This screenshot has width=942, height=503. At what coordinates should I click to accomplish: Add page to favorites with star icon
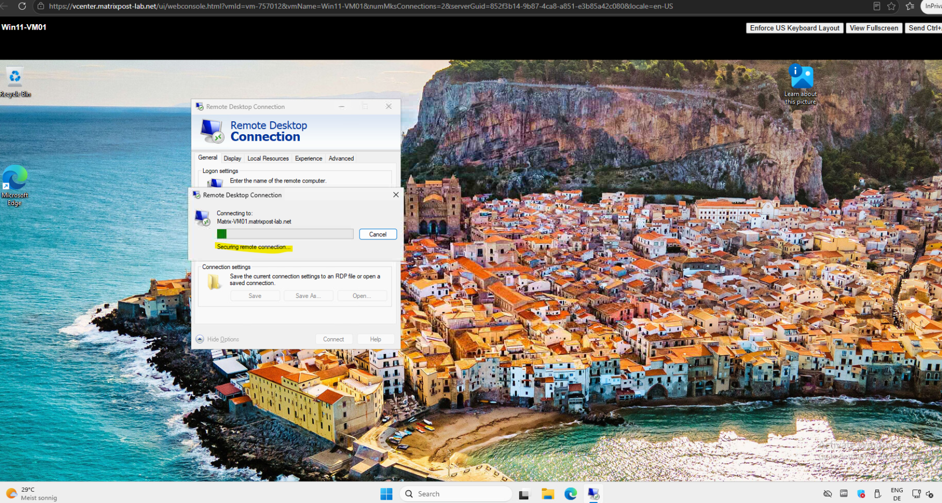[891, 6]
